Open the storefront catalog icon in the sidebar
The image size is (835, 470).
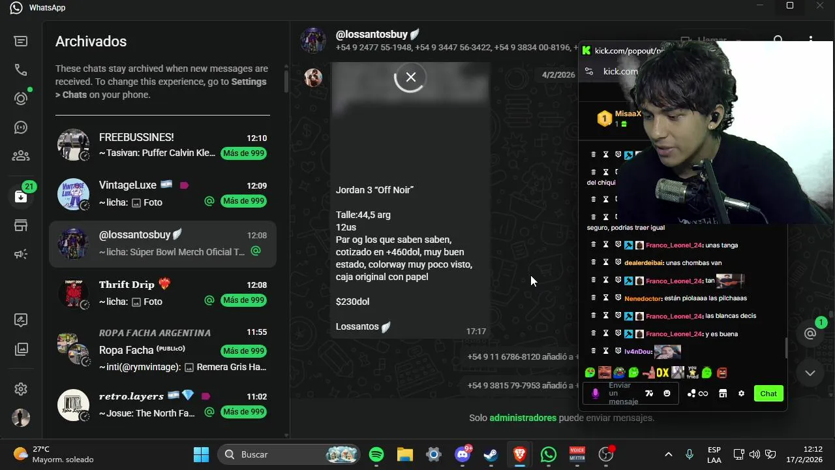coord(21,225)
